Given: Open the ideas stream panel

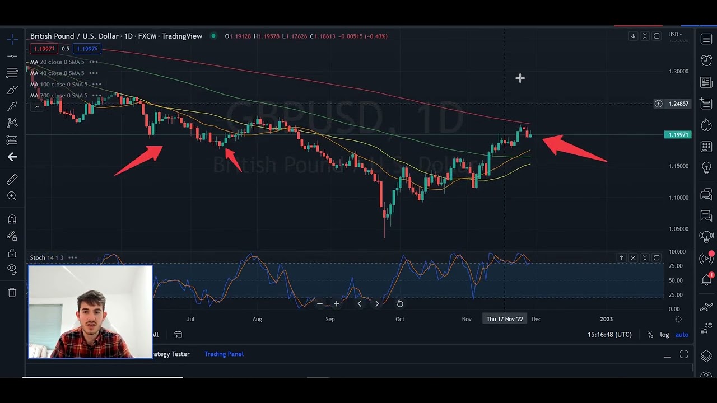Looking at the screenshot, I should [706, 237].
